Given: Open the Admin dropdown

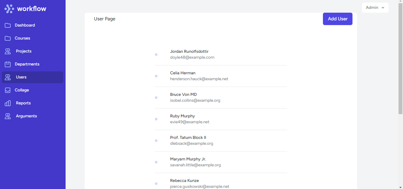Looking at the screenshot, I should 375,7.
